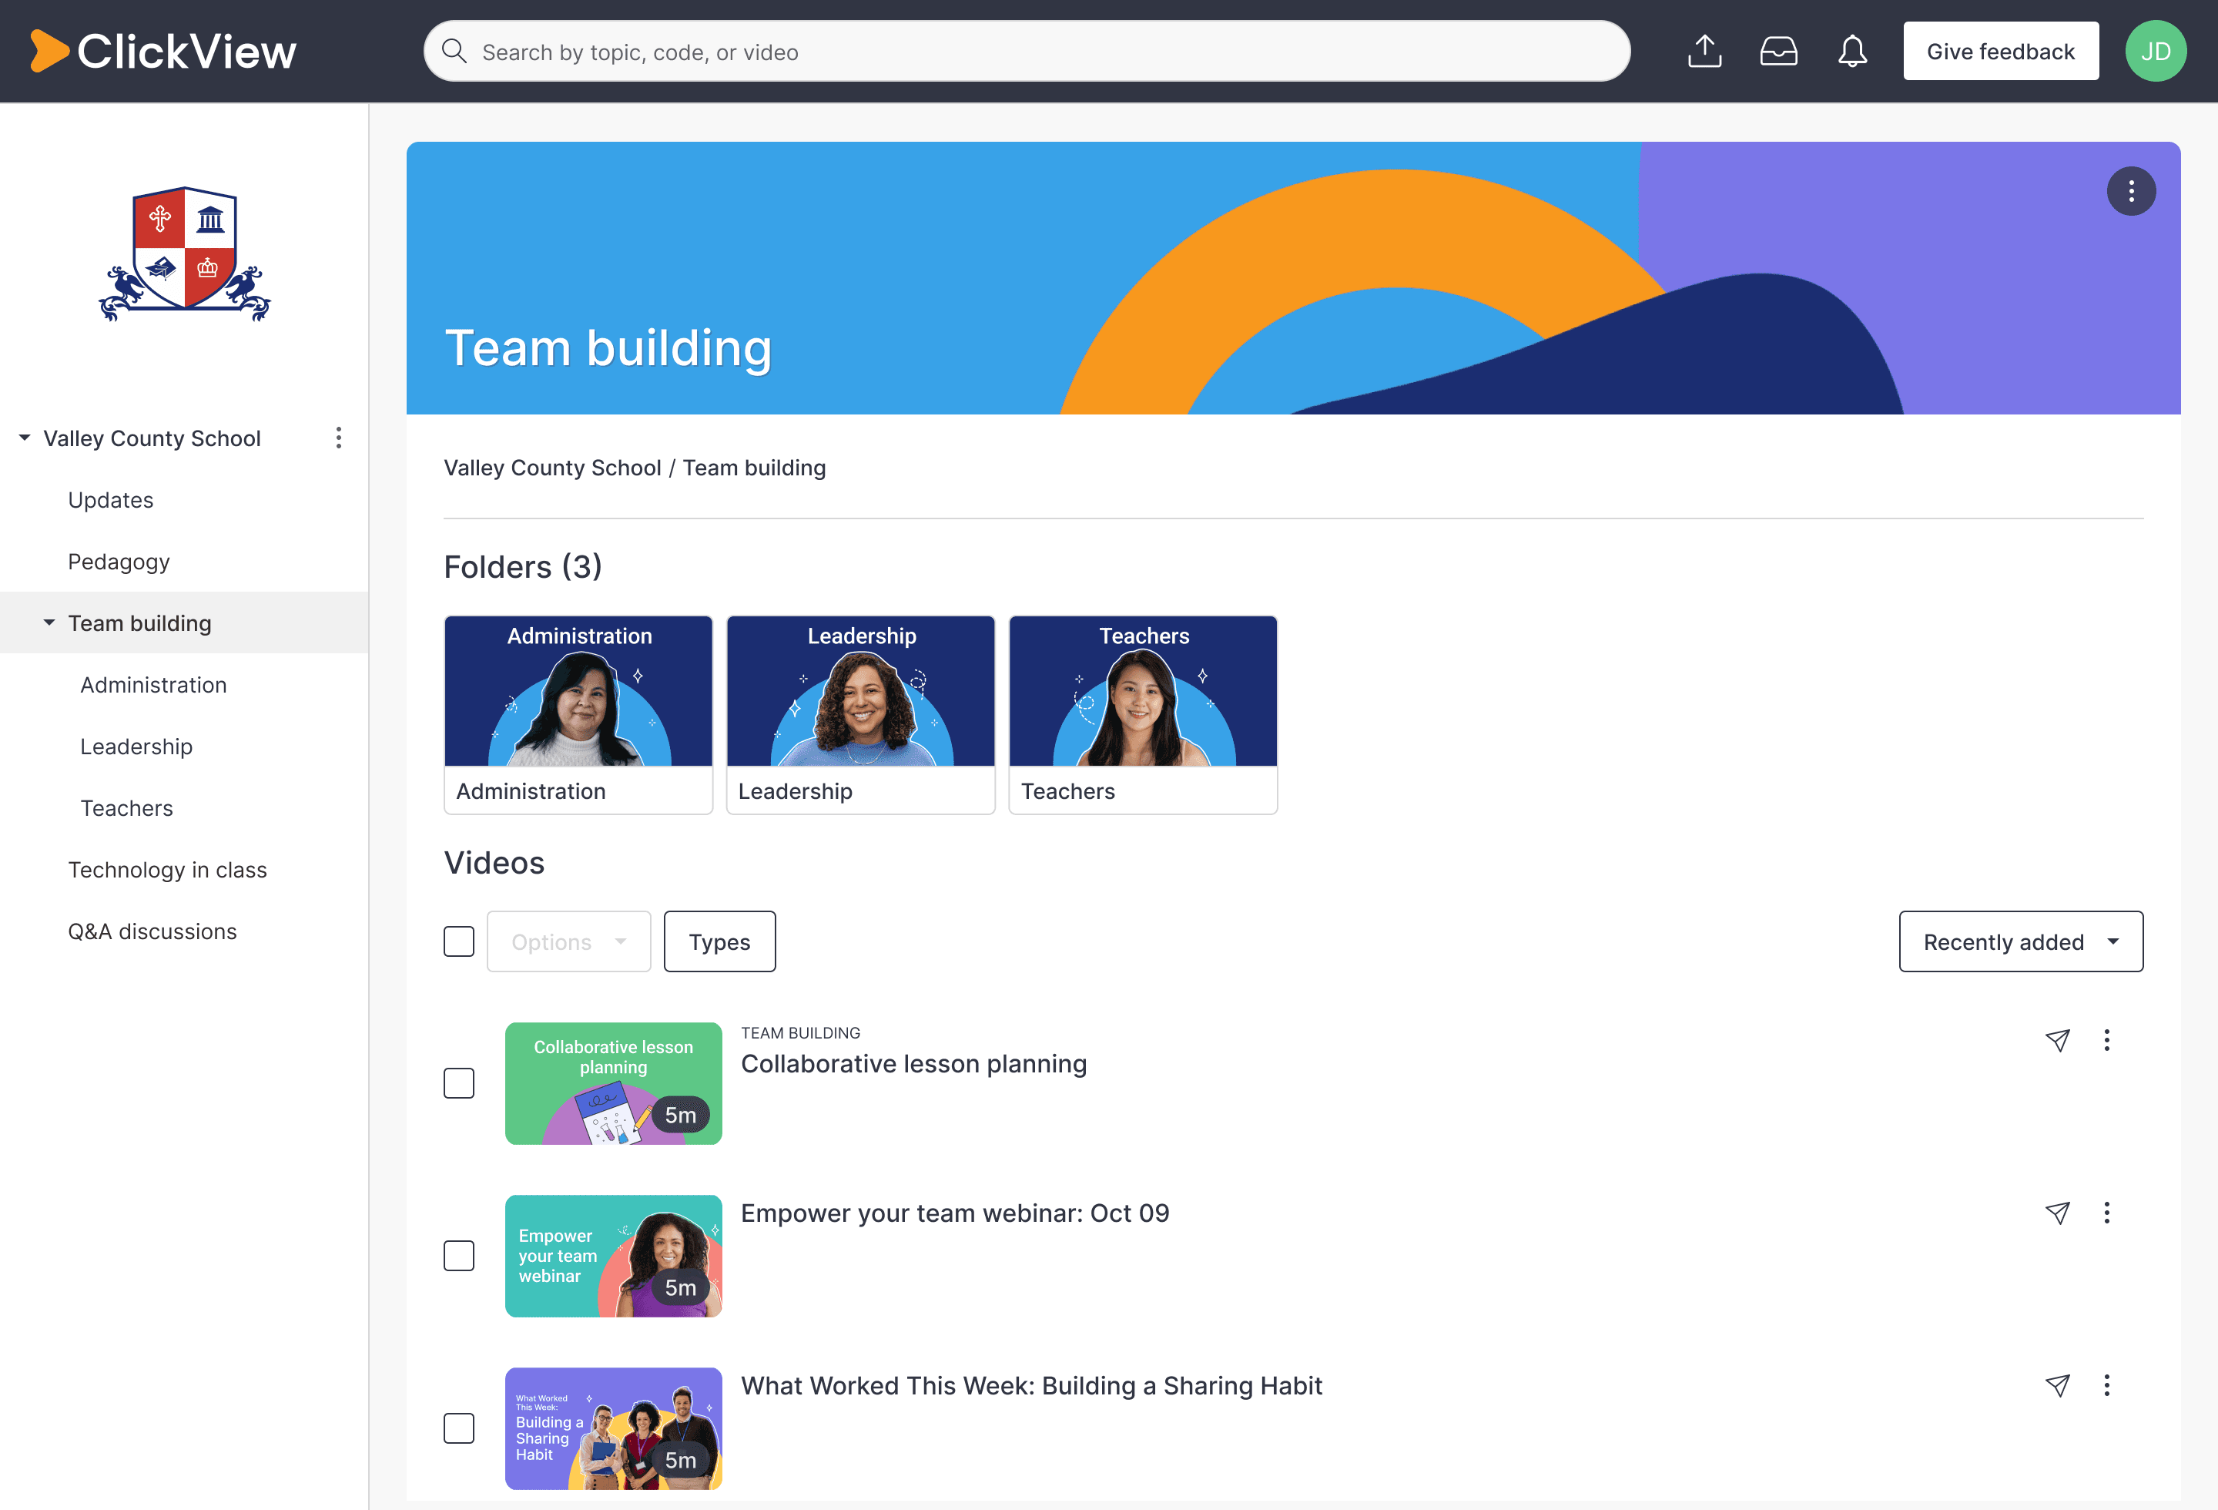This screenshot has width=2218, height=1510.
Task: Go to Updates in the sidebar
Action: 111,500
